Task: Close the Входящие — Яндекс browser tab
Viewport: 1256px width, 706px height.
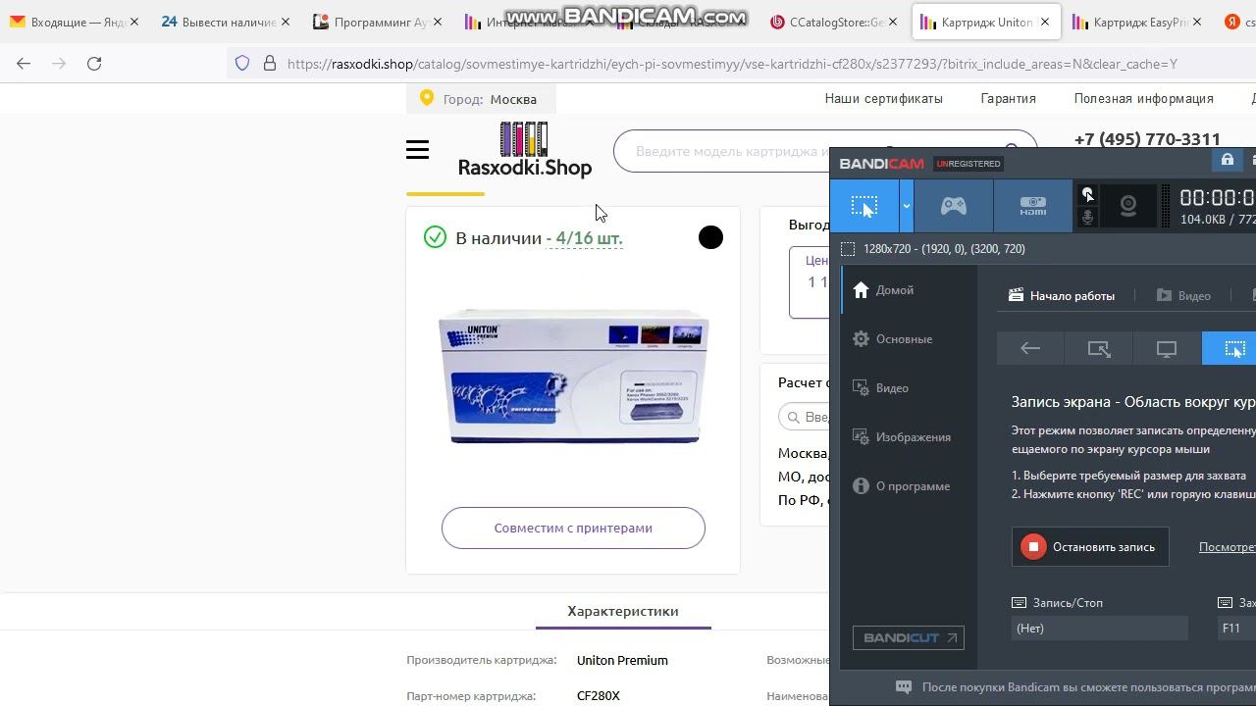Action: point(134,22)
